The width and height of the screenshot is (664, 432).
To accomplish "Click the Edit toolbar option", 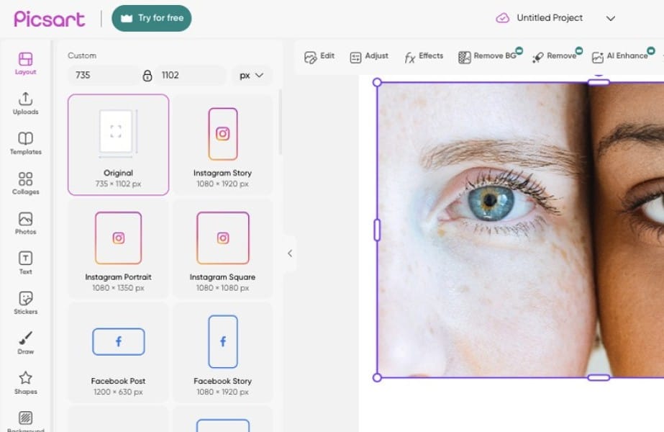I will point(319,57).
